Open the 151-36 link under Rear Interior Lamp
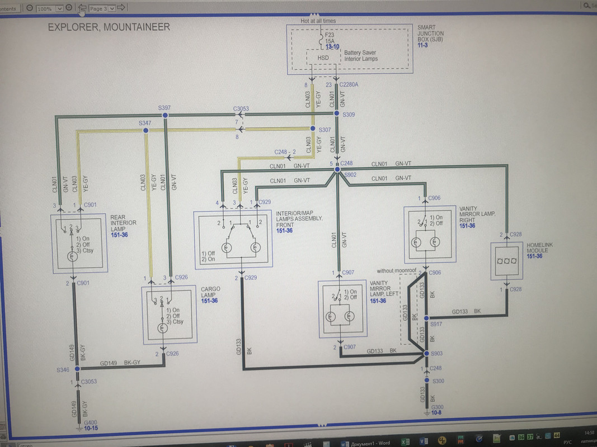The width and height of the screenshot is (597, 447). 119,235
